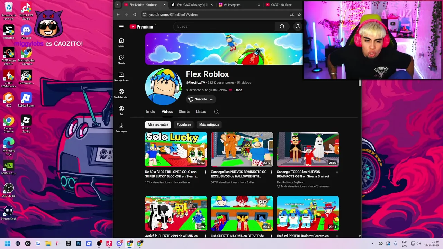The image size is (443, 249).
Task: Reload the page in Chrome
Action: [135, 15]
